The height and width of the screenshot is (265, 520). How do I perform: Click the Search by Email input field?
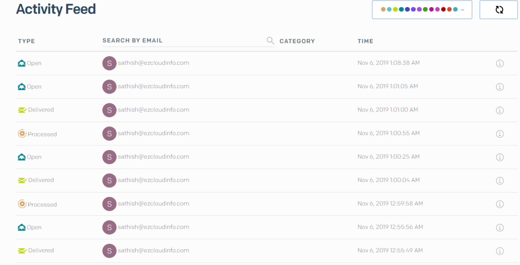click(183, 41)
